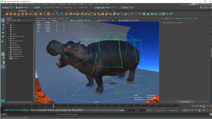Screen dimensions: 212x119
Task: Click the stop playback button
Action: click(x=203, y=106)
